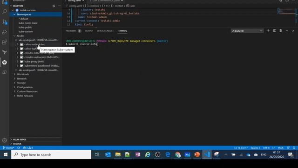Open PowerPoint from the taskbar
Screen dimensions: 298x168
pos(197,154)
